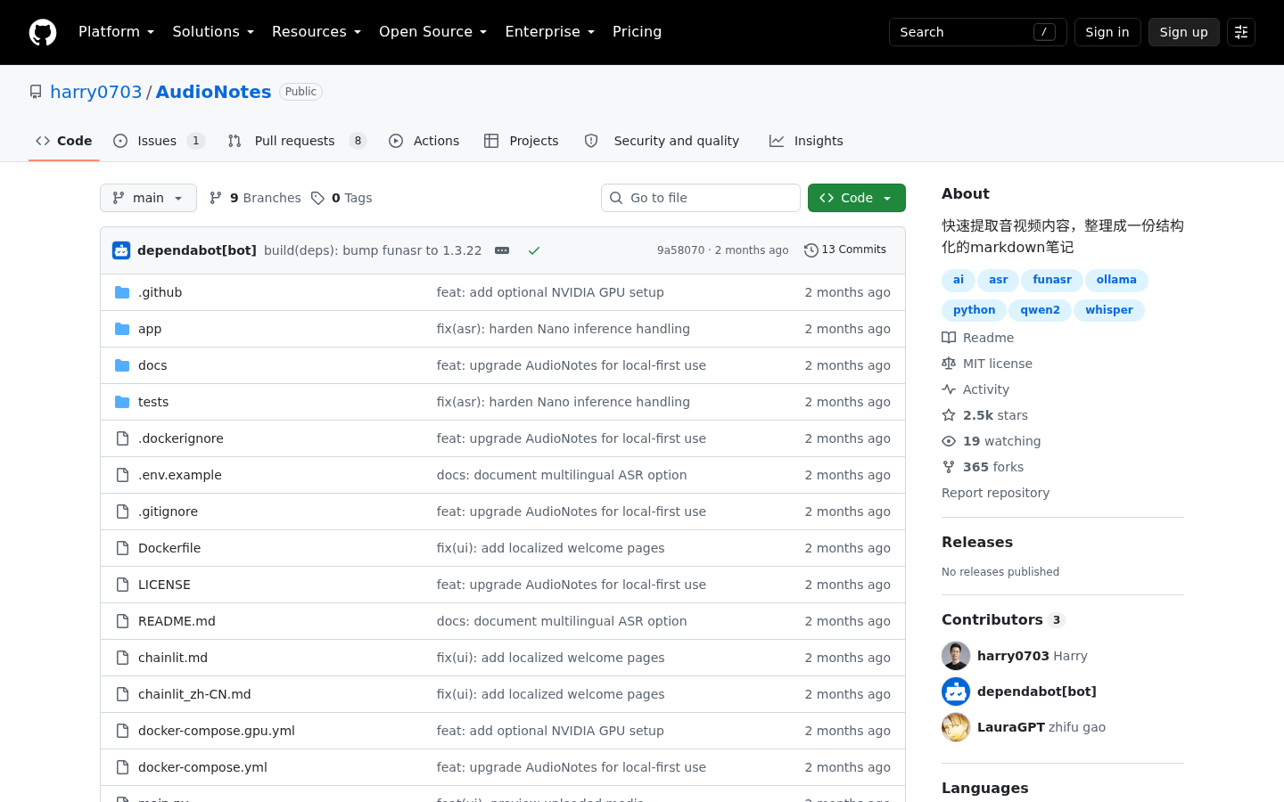Click the header Search box
The height and width of the screenshot is (802, 1284).
tap(978, 32)
